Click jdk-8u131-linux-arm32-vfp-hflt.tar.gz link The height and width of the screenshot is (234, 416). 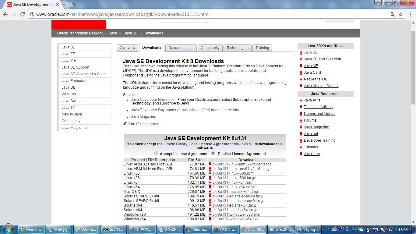[241, 164]
